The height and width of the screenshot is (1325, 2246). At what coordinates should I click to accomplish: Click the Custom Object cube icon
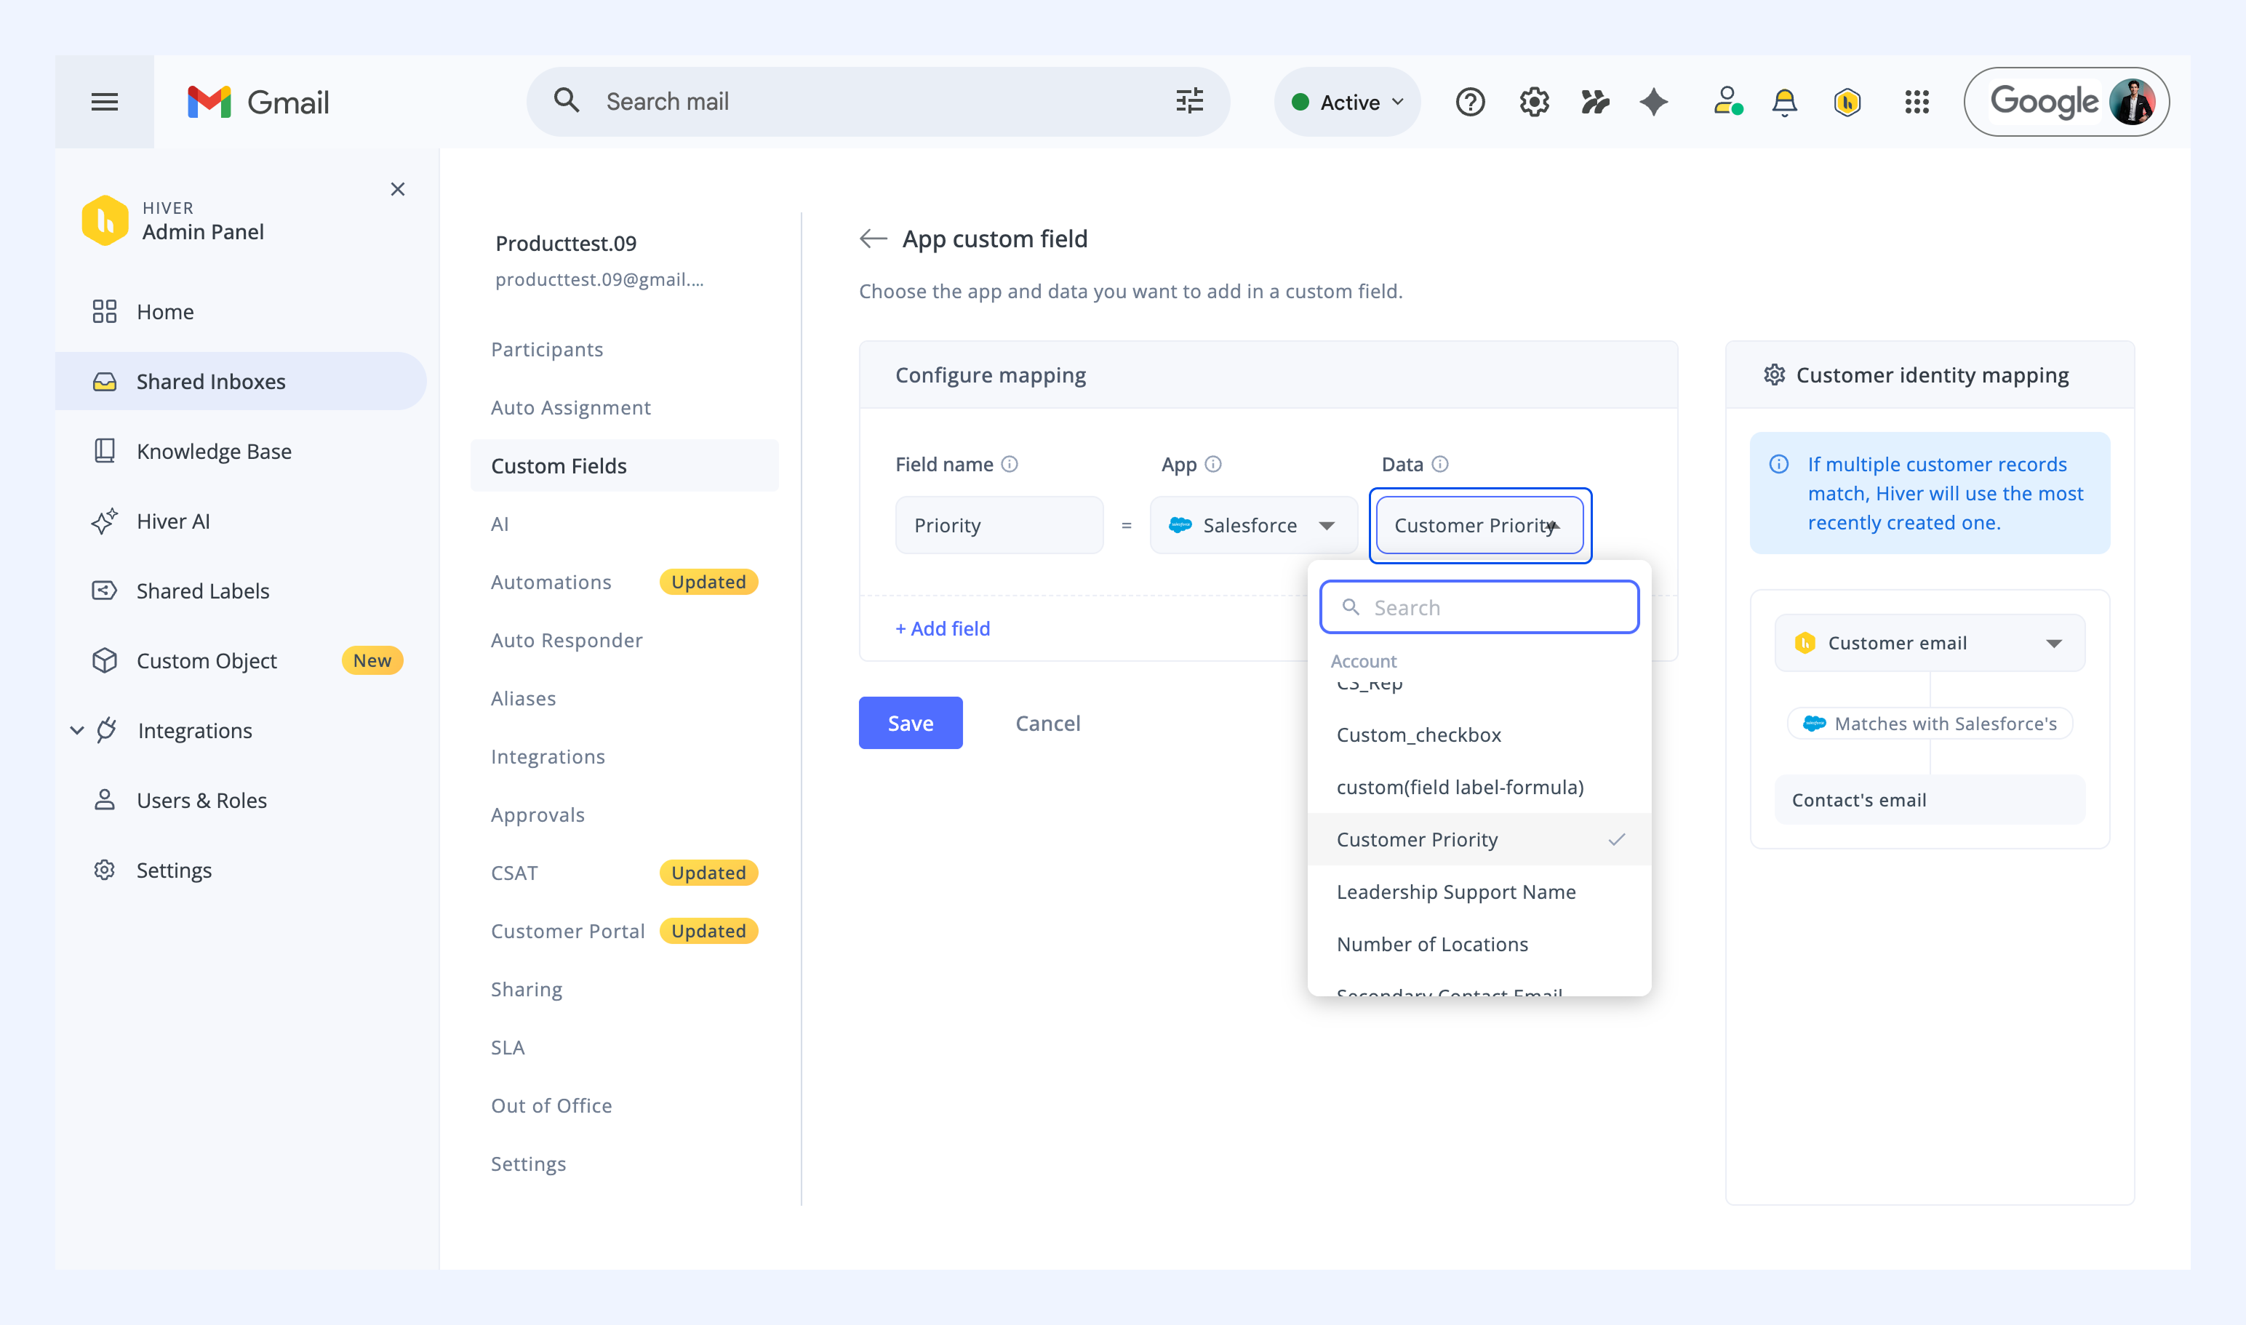pos(105,661)
